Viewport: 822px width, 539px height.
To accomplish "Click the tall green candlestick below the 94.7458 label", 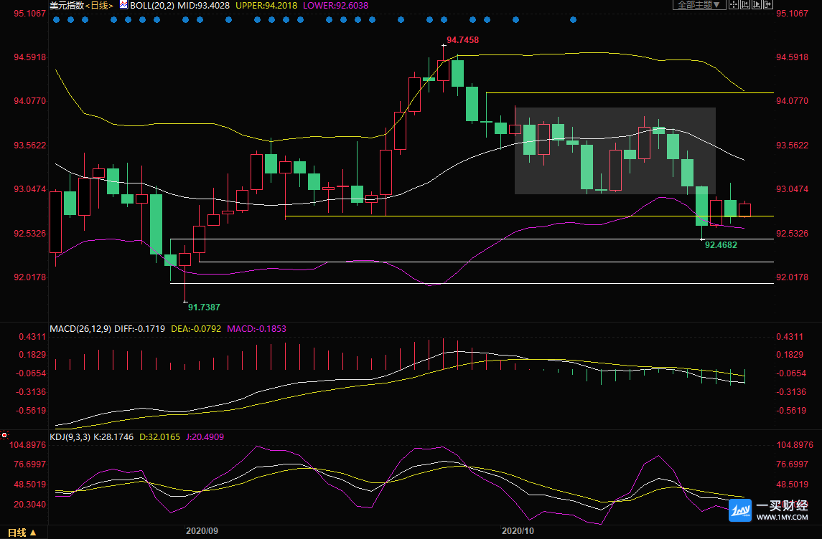I will 457,74.
